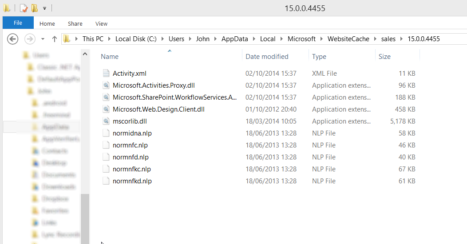
Task: Sort by Type column header
Action: tap(319, 57)
